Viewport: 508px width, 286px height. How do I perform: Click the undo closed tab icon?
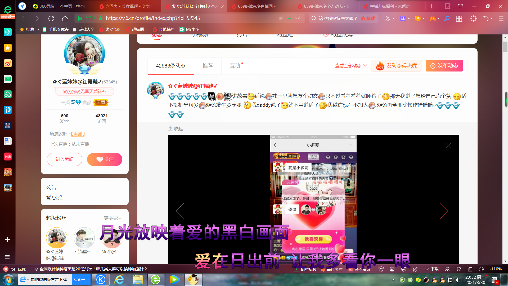pyautogui.click(x=485, y=19)
